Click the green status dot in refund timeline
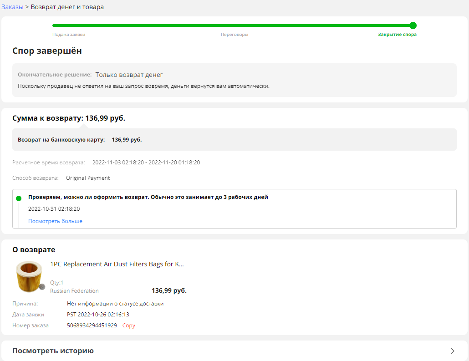 pyautogui.click(x=19, y=198)
